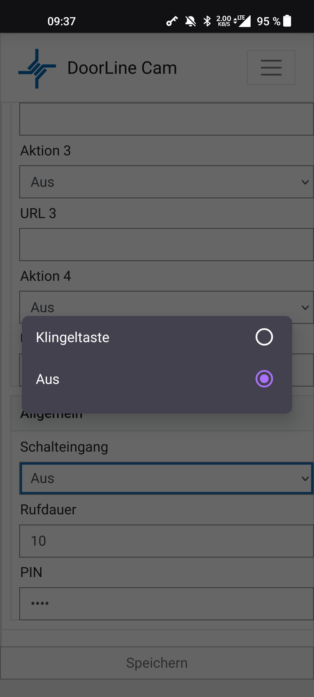This screenshot has height=697, width=314.
Task: Open the Schalteingang dropdown
Action: point(166,478)
